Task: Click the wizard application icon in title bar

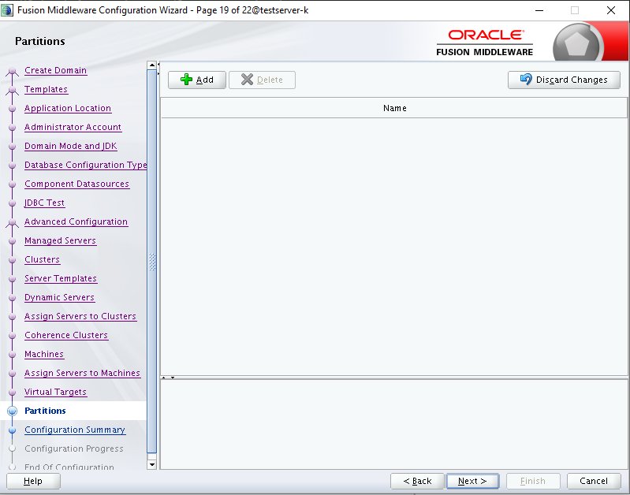Action: tap(7, 10)
